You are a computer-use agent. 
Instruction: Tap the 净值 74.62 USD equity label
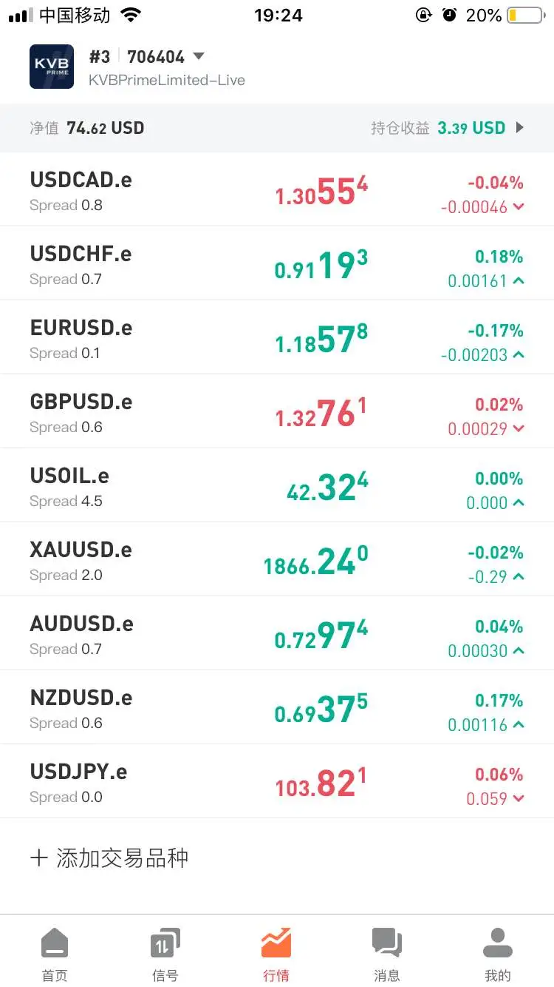pos(87,128)
